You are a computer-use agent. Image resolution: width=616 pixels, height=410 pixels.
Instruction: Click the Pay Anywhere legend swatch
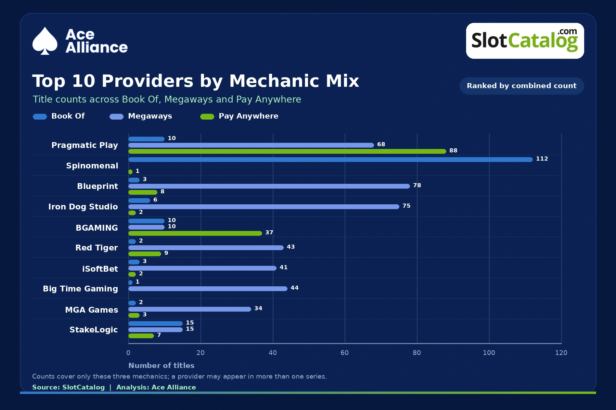click(x=207, y=117)
